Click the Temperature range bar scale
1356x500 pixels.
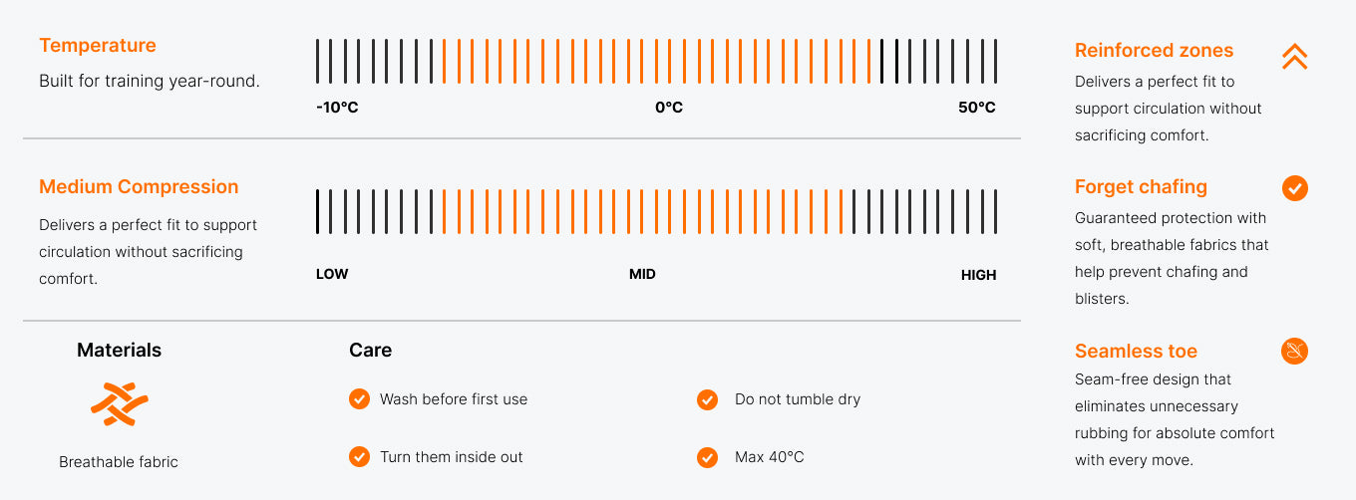click(656, 61)
